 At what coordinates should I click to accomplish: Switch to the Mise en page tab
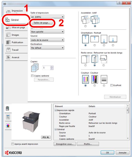[16, 27]
